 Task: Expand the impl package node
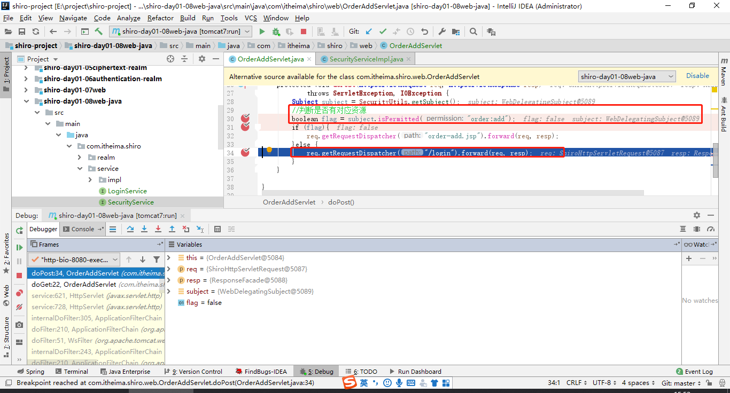[90, 179]
